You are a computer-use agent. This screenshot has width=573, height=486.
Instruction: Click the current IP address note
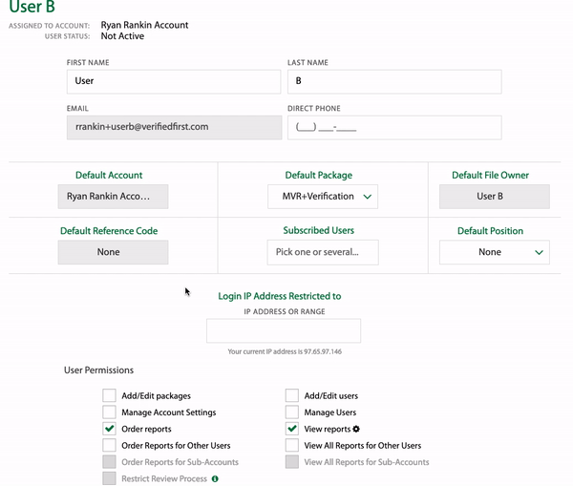tap(285, 351)
